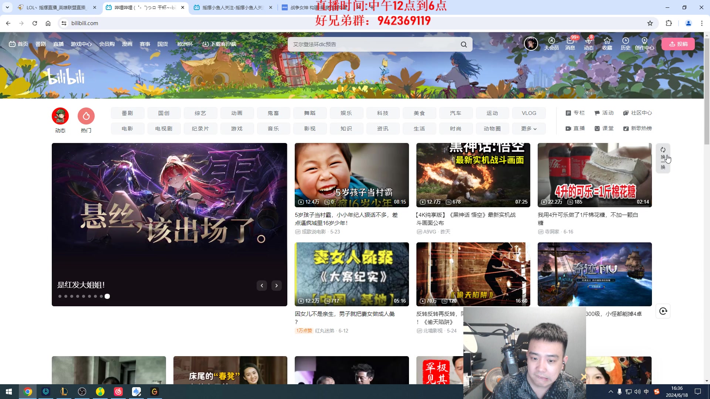Select the 纪录片 category button
Screen dimensions: 710x399
pyautogui.click(x=200, y=129)
